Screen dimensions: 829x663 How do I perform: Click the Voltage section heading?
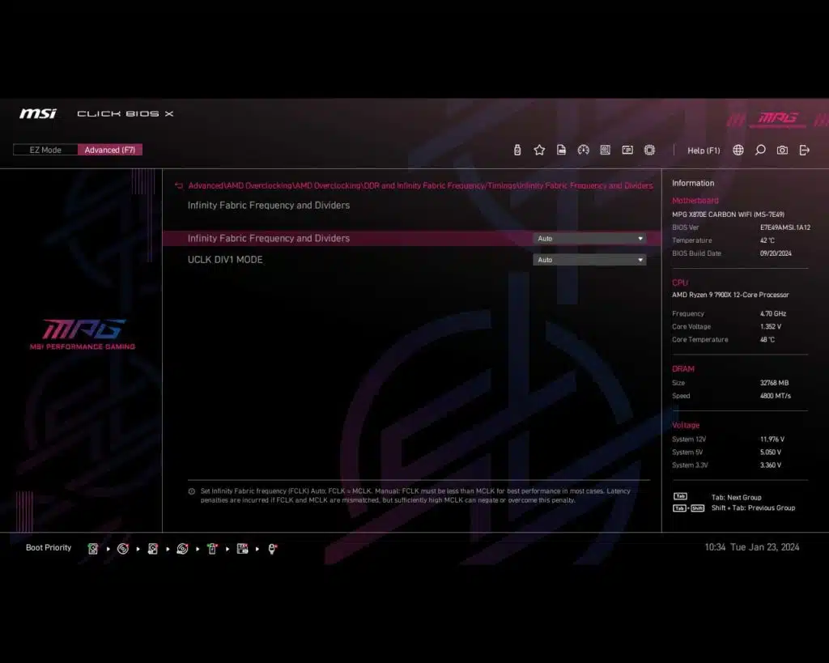(x=686, y=425)
